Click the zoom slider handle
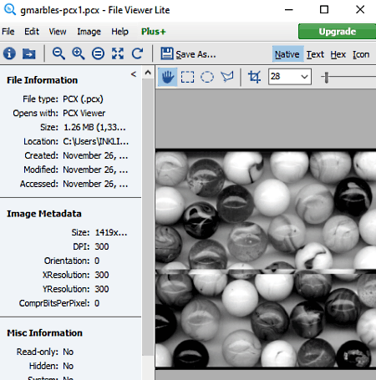Viewport: 376px width, 380px height. click(x=327, y=77)
